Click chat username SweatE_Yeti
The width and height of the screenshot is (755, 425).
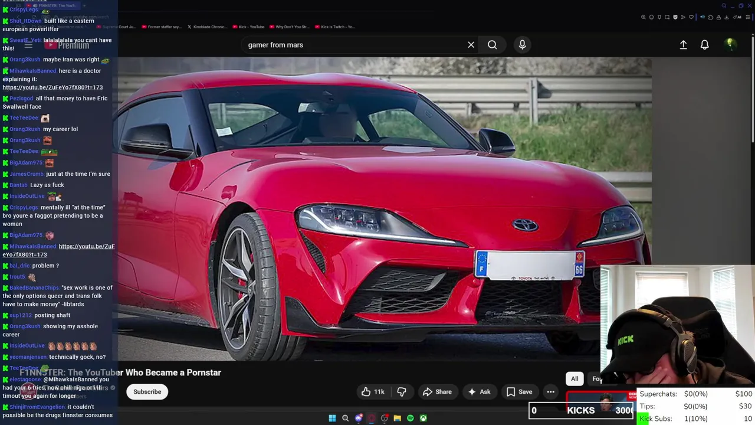coord(25,40)
